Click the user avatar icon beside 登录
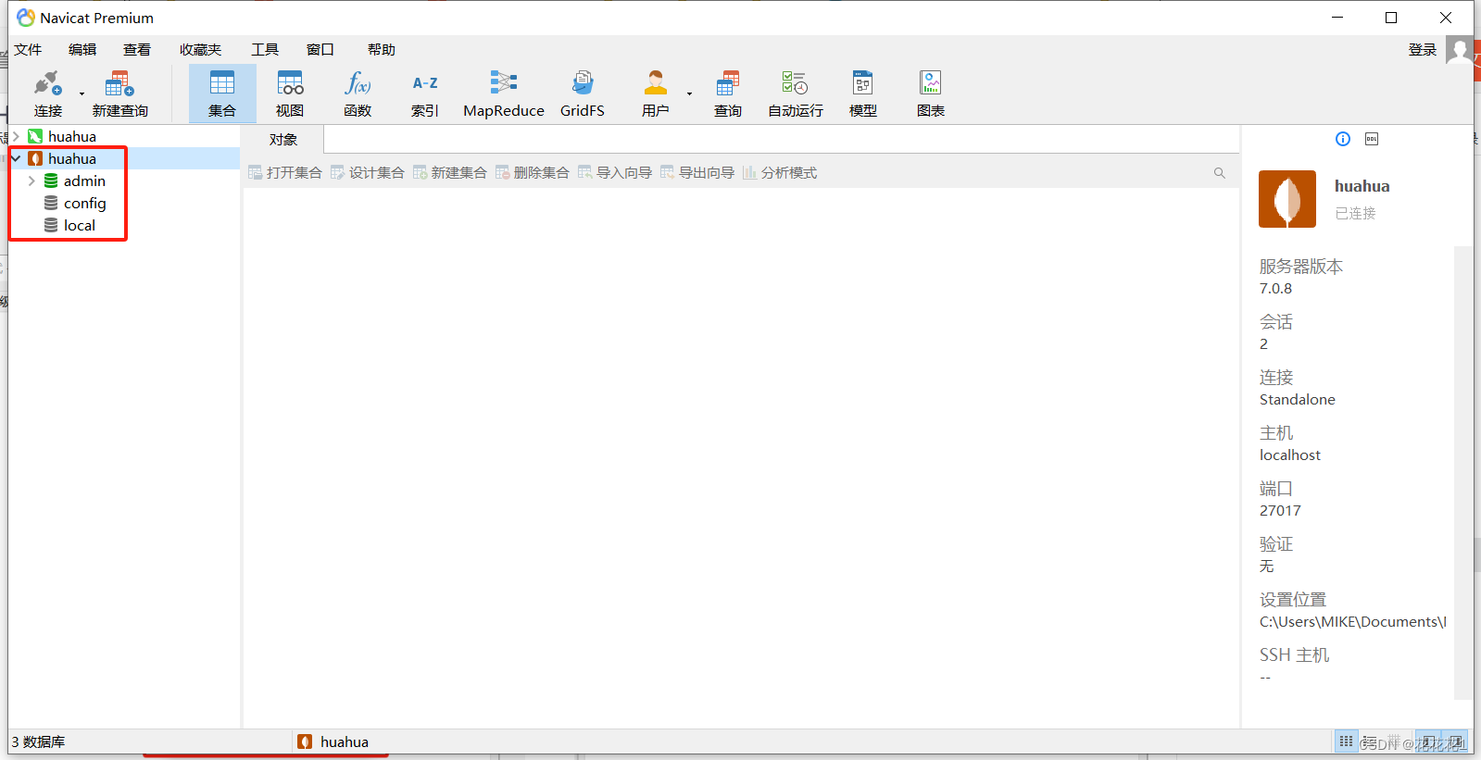This screenshot has height=760, width=1481. tap(1459, 50)
